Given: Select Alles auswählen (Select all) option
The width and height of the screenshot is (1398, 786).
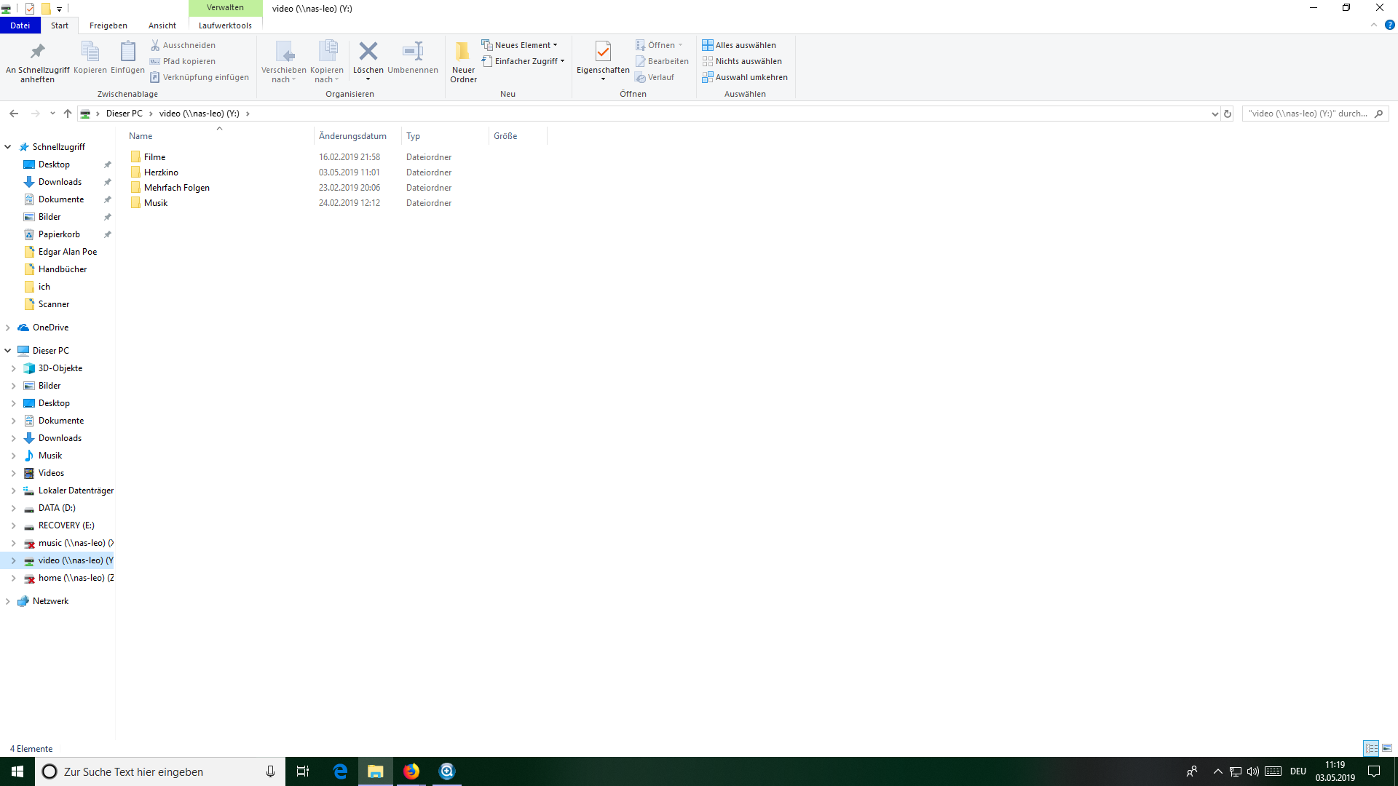Looking at the screenshot, I should tap(741, 45).
